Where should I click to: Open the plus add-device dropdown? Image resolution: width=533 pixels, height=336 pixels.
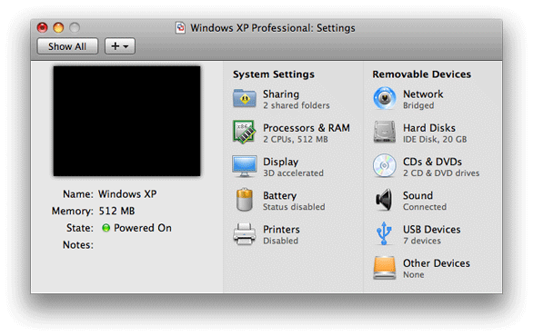120,46
